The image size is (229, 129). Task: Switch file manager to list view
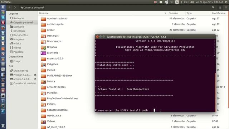220,8
